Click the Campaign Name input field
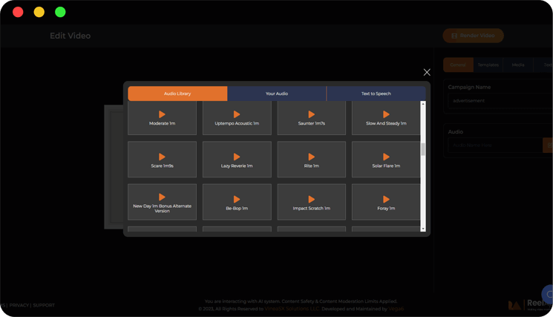 (x=499, y=101)
